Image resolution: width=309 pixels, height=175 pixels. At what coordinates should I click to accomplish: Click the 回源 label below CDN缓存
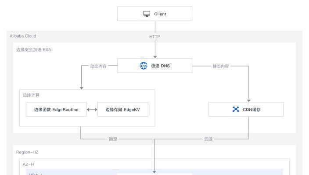208,139
